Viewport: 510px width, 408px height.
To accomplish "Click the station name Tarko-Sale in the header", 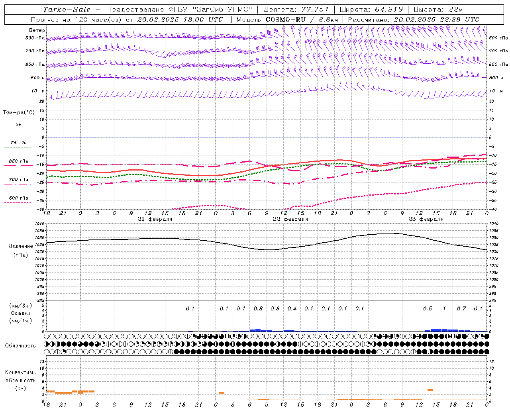I will click(67, 10).
